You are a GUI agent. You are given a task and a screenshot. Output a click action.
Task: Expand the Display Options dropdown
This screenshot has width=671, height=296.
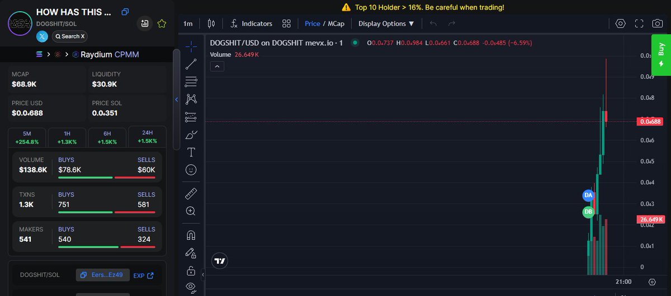(x=386, y=23)
